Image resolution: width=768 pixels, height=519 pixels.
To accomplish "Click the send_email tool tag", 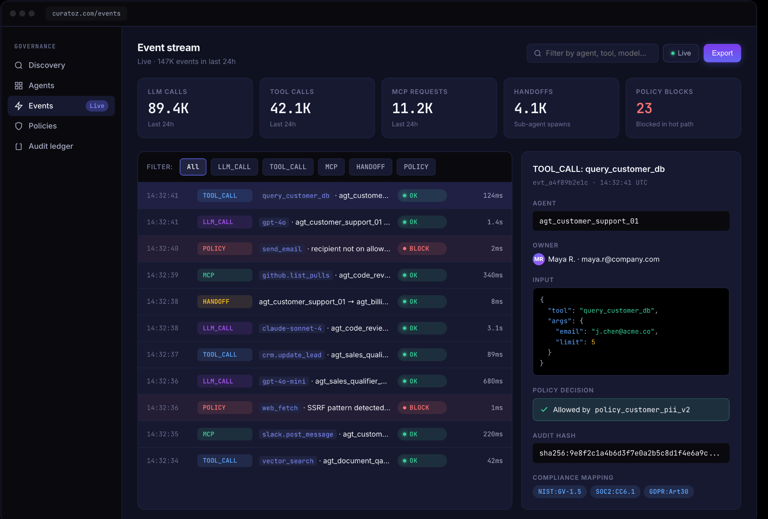I will pos(282,249).
